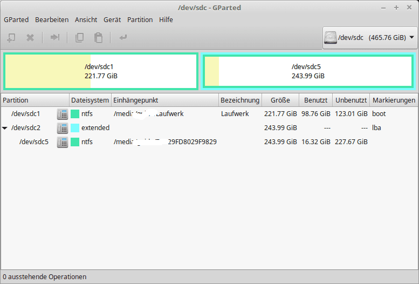The width and height of the screenshot is (419, 284).
Task: Click the Paste partition toolbar icon
Action: (98, 38)
